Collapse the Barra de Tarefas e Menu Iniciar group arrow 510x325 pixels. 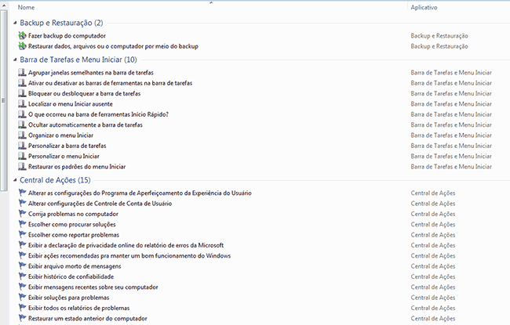pyautogui.click(x=15, y=60)
